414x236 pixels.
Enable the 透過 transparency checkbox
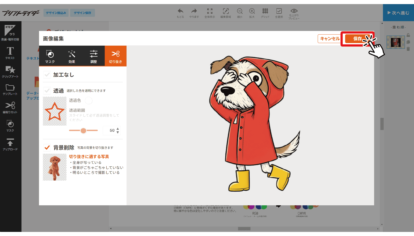point(47,91)
